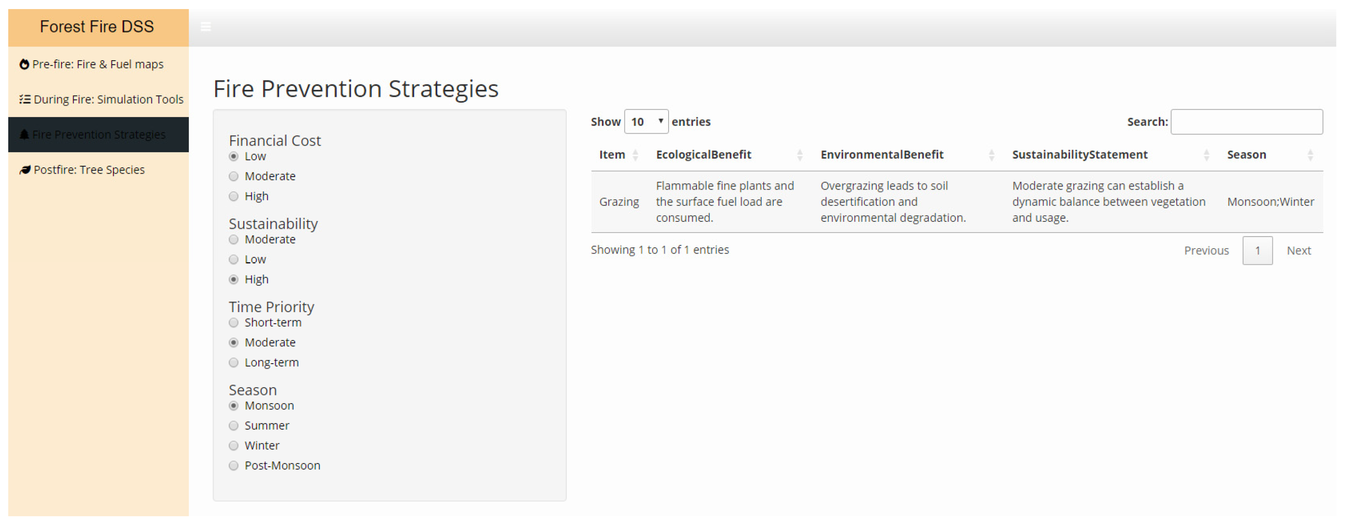The image size is (1347, 522).
Task: Sort by Season column arrows
Action: [x=1310, y=155]
